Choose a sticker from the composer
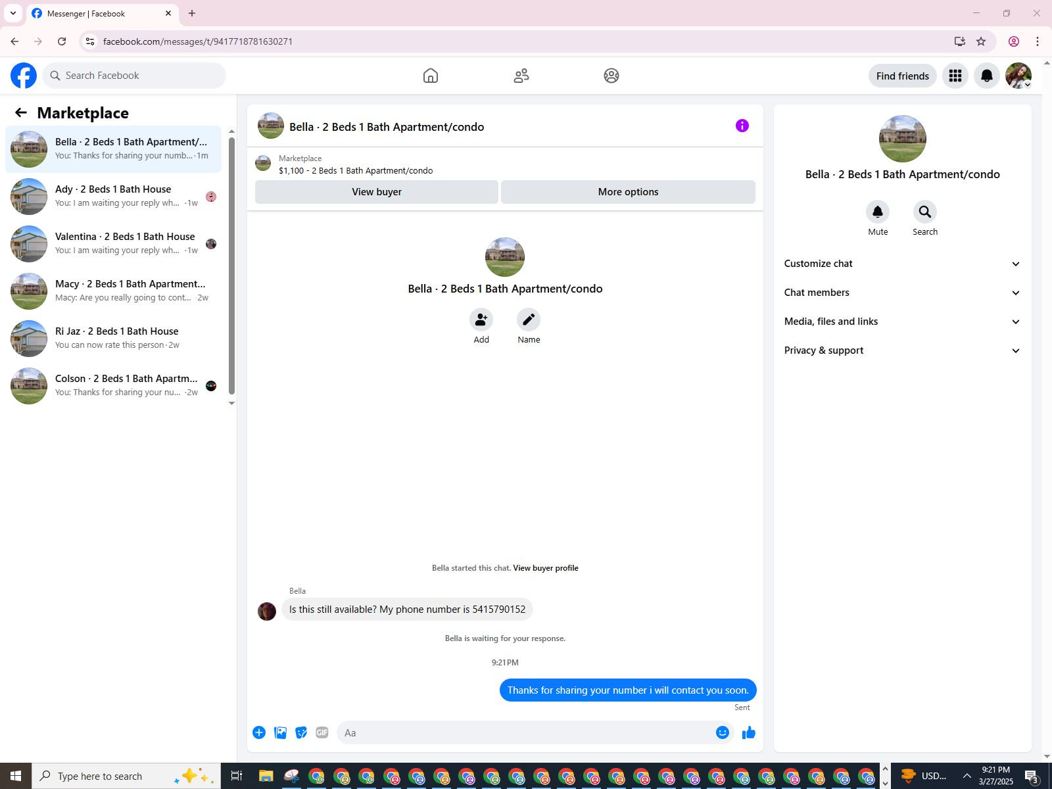The height and width of the screenshot is (789, 1052). tap(301, 732)
